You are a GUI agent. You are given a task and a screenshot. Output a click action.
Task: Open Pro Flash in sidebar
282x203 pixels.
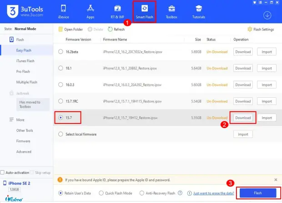tap(23, 71)
